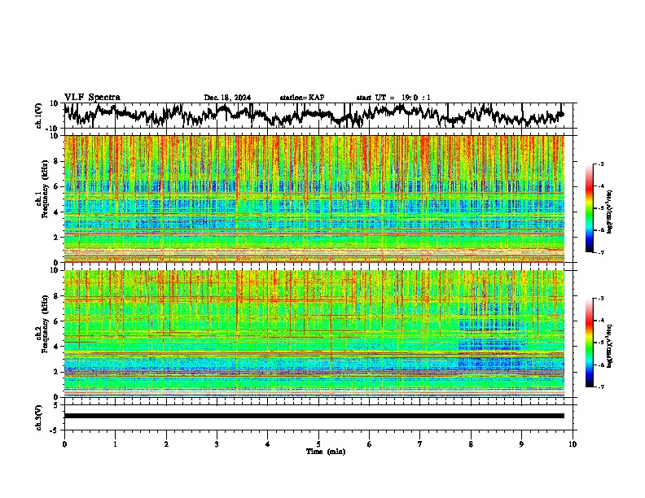645x498 pixels.
Task: Click the "ch.3(V)" axis label
Action: click(39, 418)
